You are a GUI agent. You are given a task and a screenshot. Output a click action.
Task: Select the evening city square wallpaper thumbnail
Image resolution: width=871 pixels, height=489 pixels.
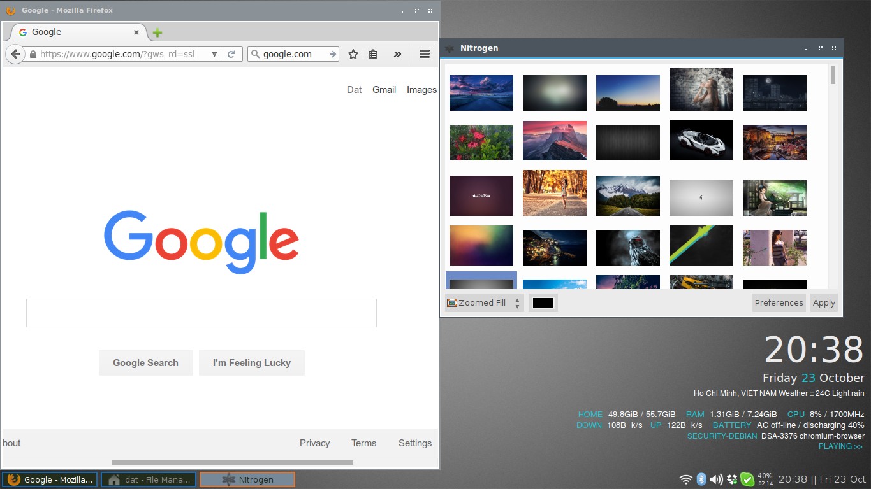(x=775, y=143)
